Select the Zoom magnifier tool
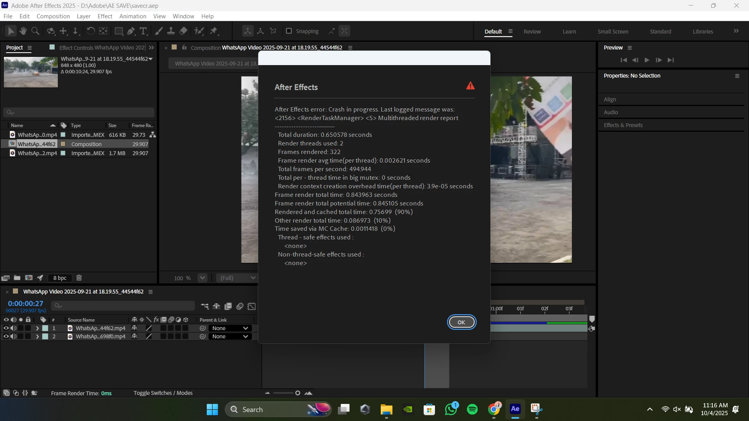The image size is (749, 421). point(35,31)
